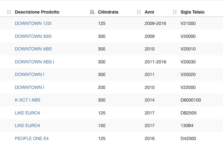Sort by the Sigla Telaio column header
This screenshot has height=146, width=223.
(x=192, y=12)
